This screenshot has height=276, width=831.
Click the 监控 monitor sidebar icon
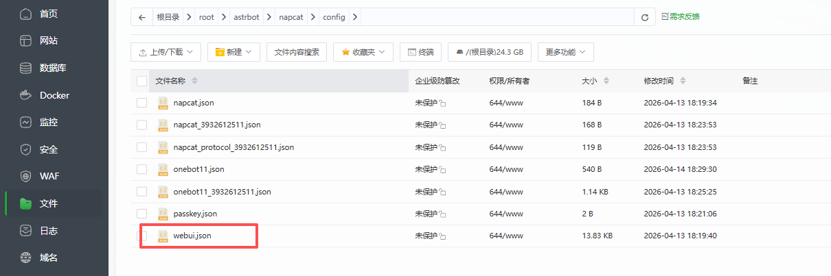tap(26, 123)
